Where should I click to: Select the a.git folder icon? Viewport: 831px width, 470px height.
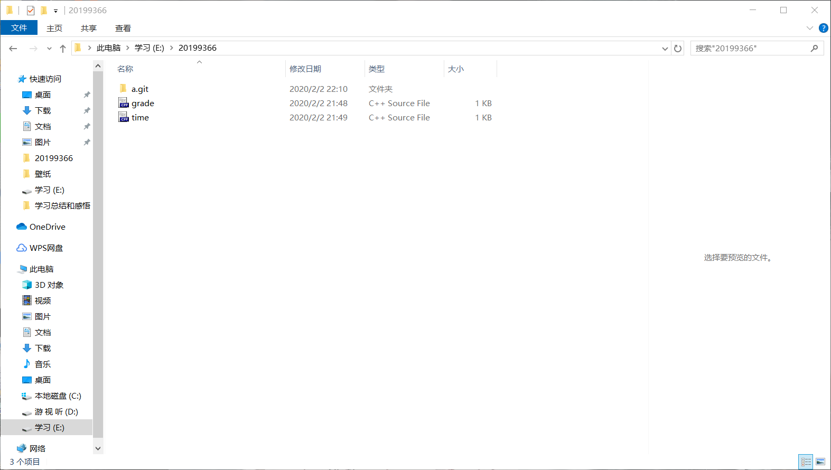click(x=124, y=89)
